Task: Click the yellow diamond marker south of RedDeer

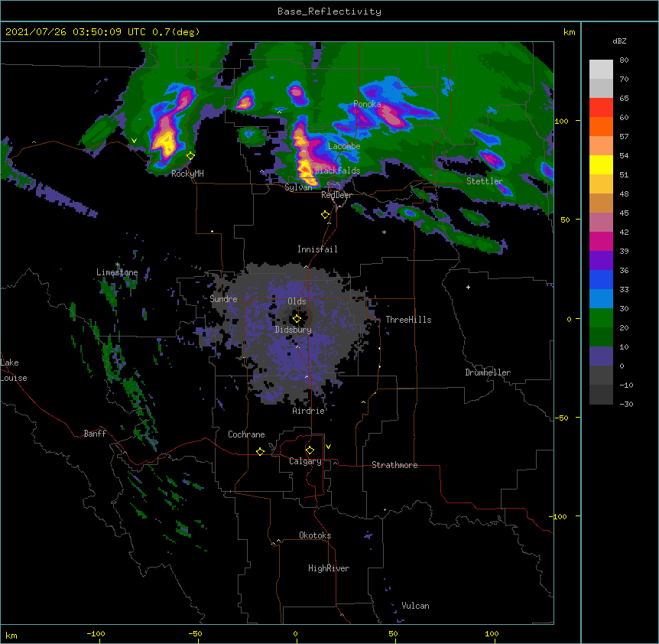Action: [326, 215]
